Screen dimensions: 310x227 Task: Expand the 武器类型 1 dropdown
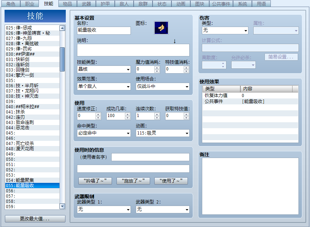pos(104,209)
